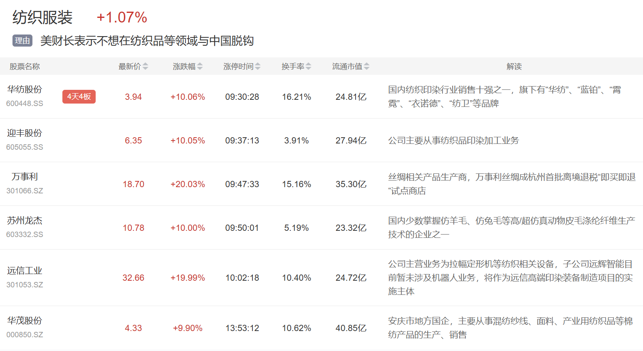This screenshot has height=351, width=643.
Task: Sort by 流通市值 column sort icon
Action: [366, 67]
